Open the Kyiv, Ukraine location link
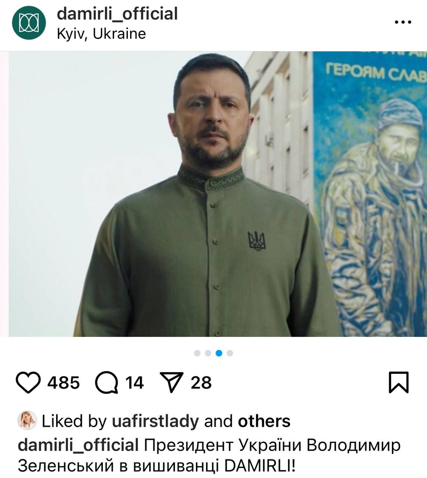Screen dimensions: 427x478 (101, 34)
